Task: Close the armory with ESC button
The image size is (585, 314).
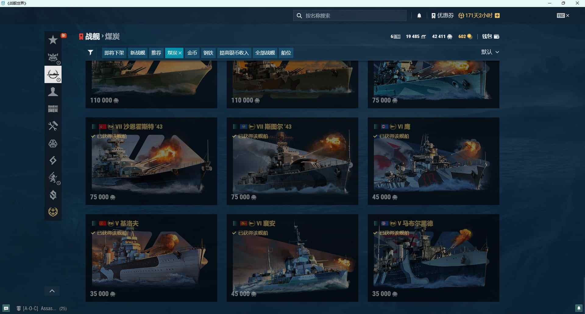Action: click(x=563, y=16)
